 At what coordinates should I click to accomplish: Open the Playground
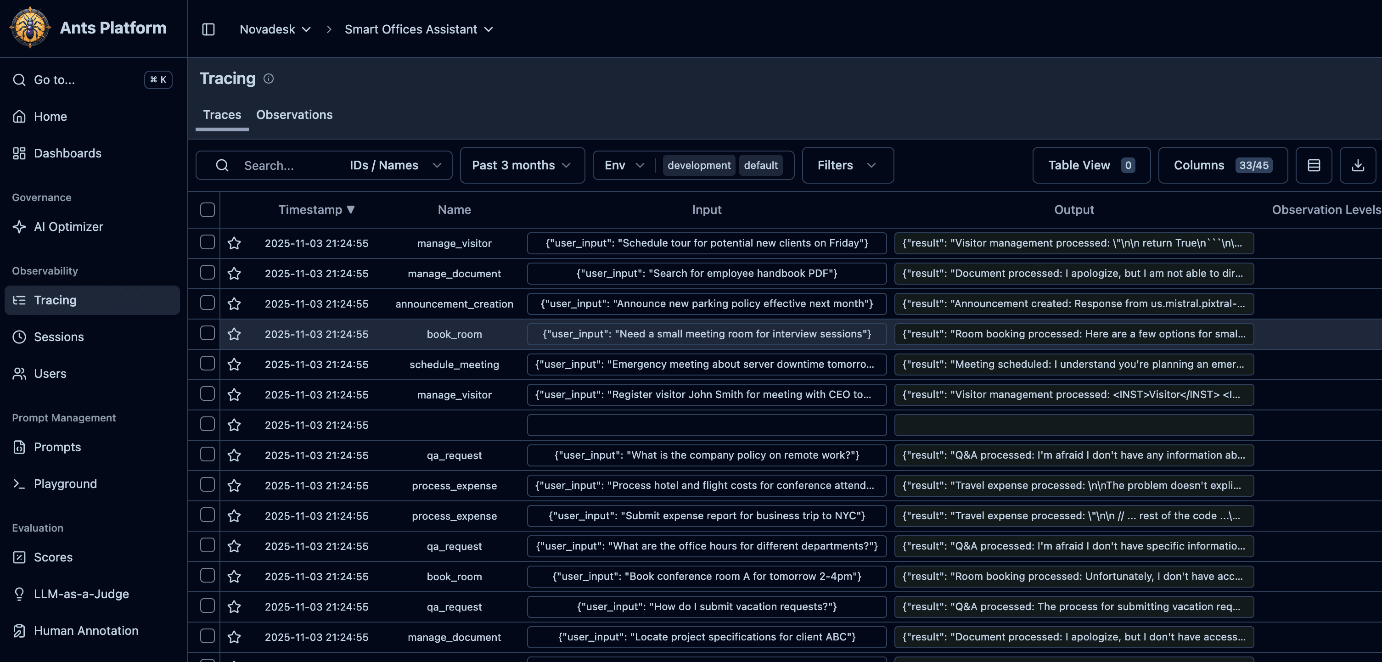[x=66, y=483]
